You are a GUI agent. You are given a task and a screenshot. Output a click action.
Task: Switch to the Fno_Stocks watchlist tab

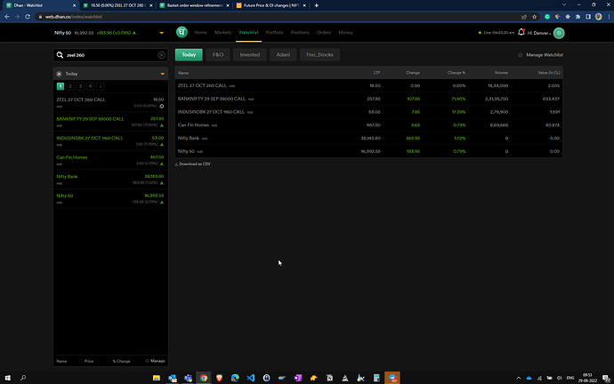[x=320, y=55]
